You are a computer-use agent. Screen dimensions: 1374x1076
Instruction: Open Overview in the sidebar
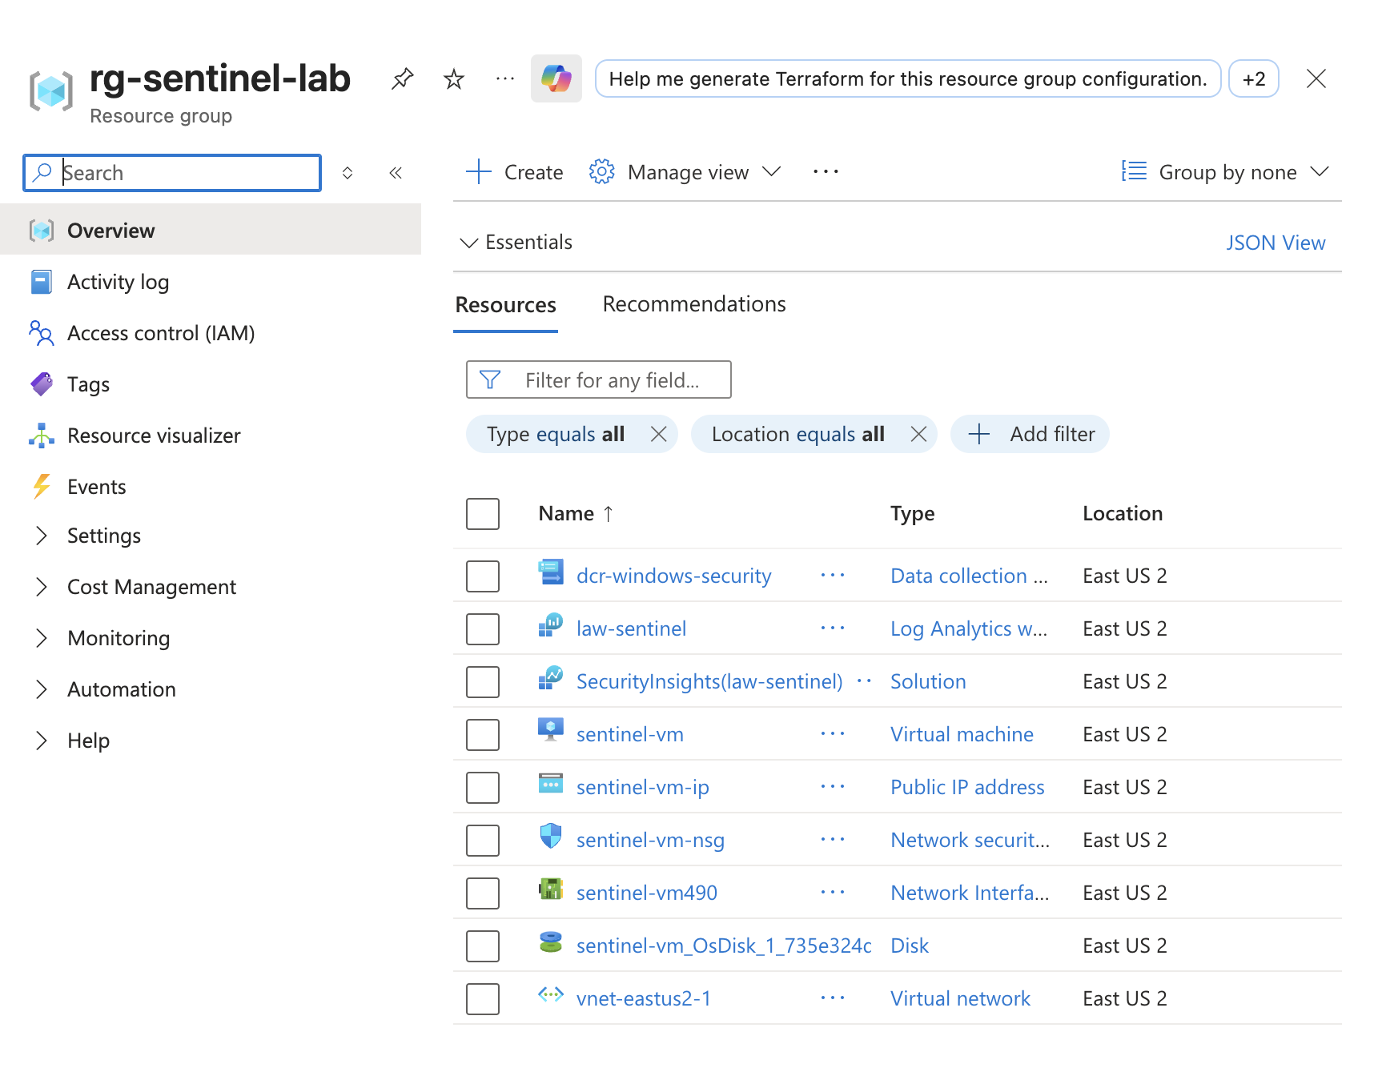211,231
